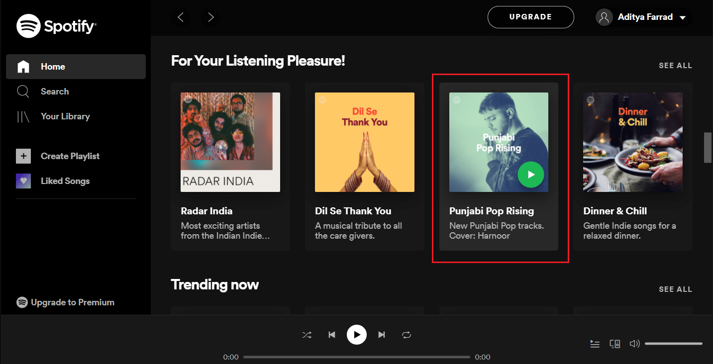The height and width of the screenshot is (364, 713).
Task: Open Search from the sidebar
Action: [55, 91]
